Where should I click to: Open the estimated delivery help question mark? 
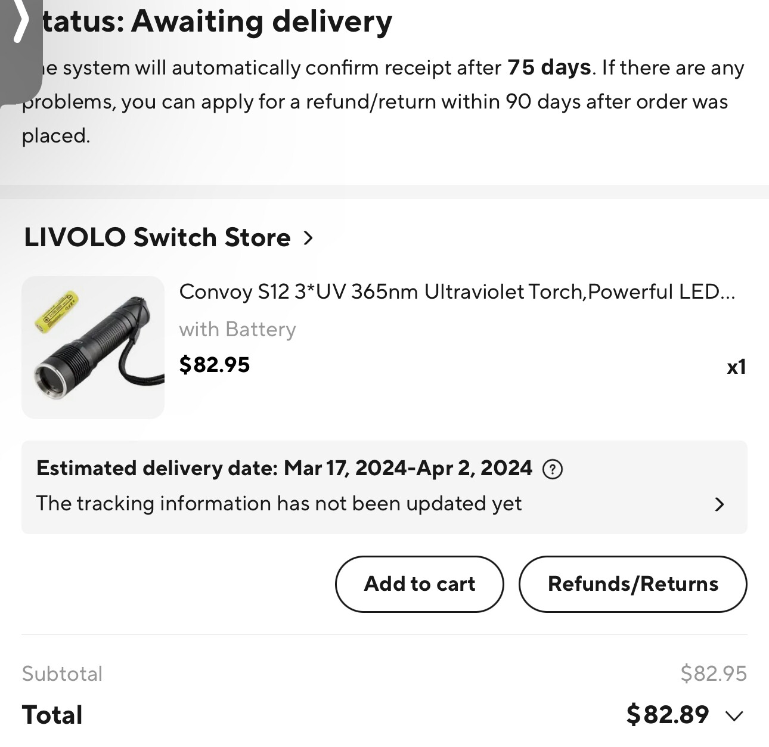point(553,470)
